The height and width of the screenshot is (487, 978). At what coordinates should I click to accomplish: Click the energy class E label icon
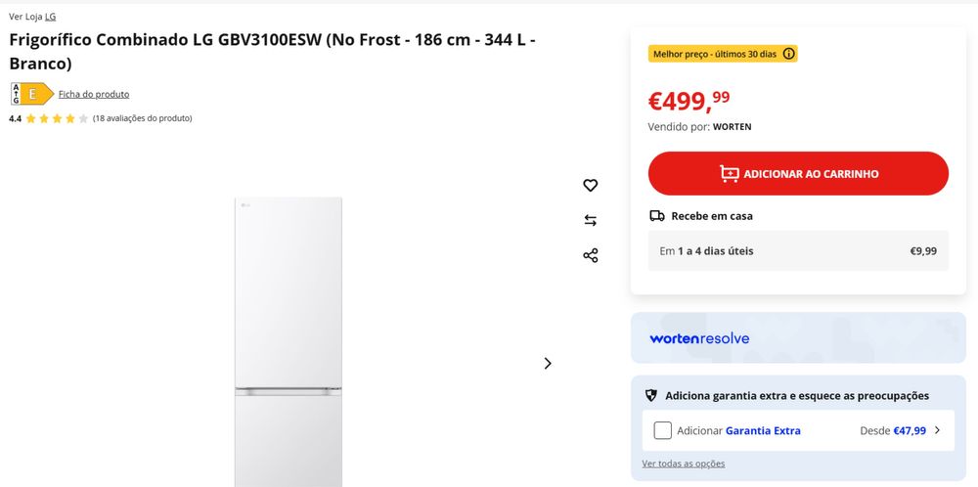31,94
